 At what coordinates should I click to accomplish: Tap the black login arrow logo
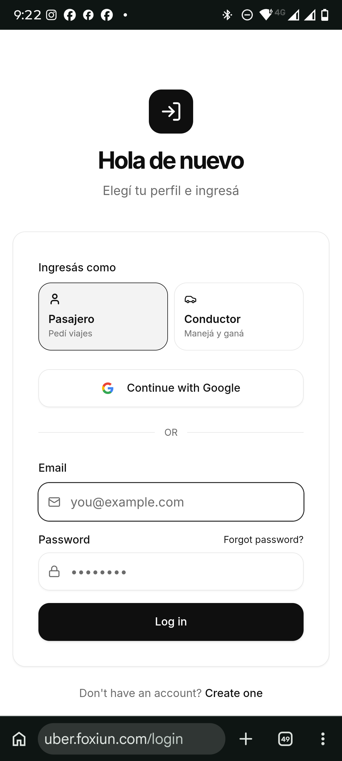[x=171, y=112]
